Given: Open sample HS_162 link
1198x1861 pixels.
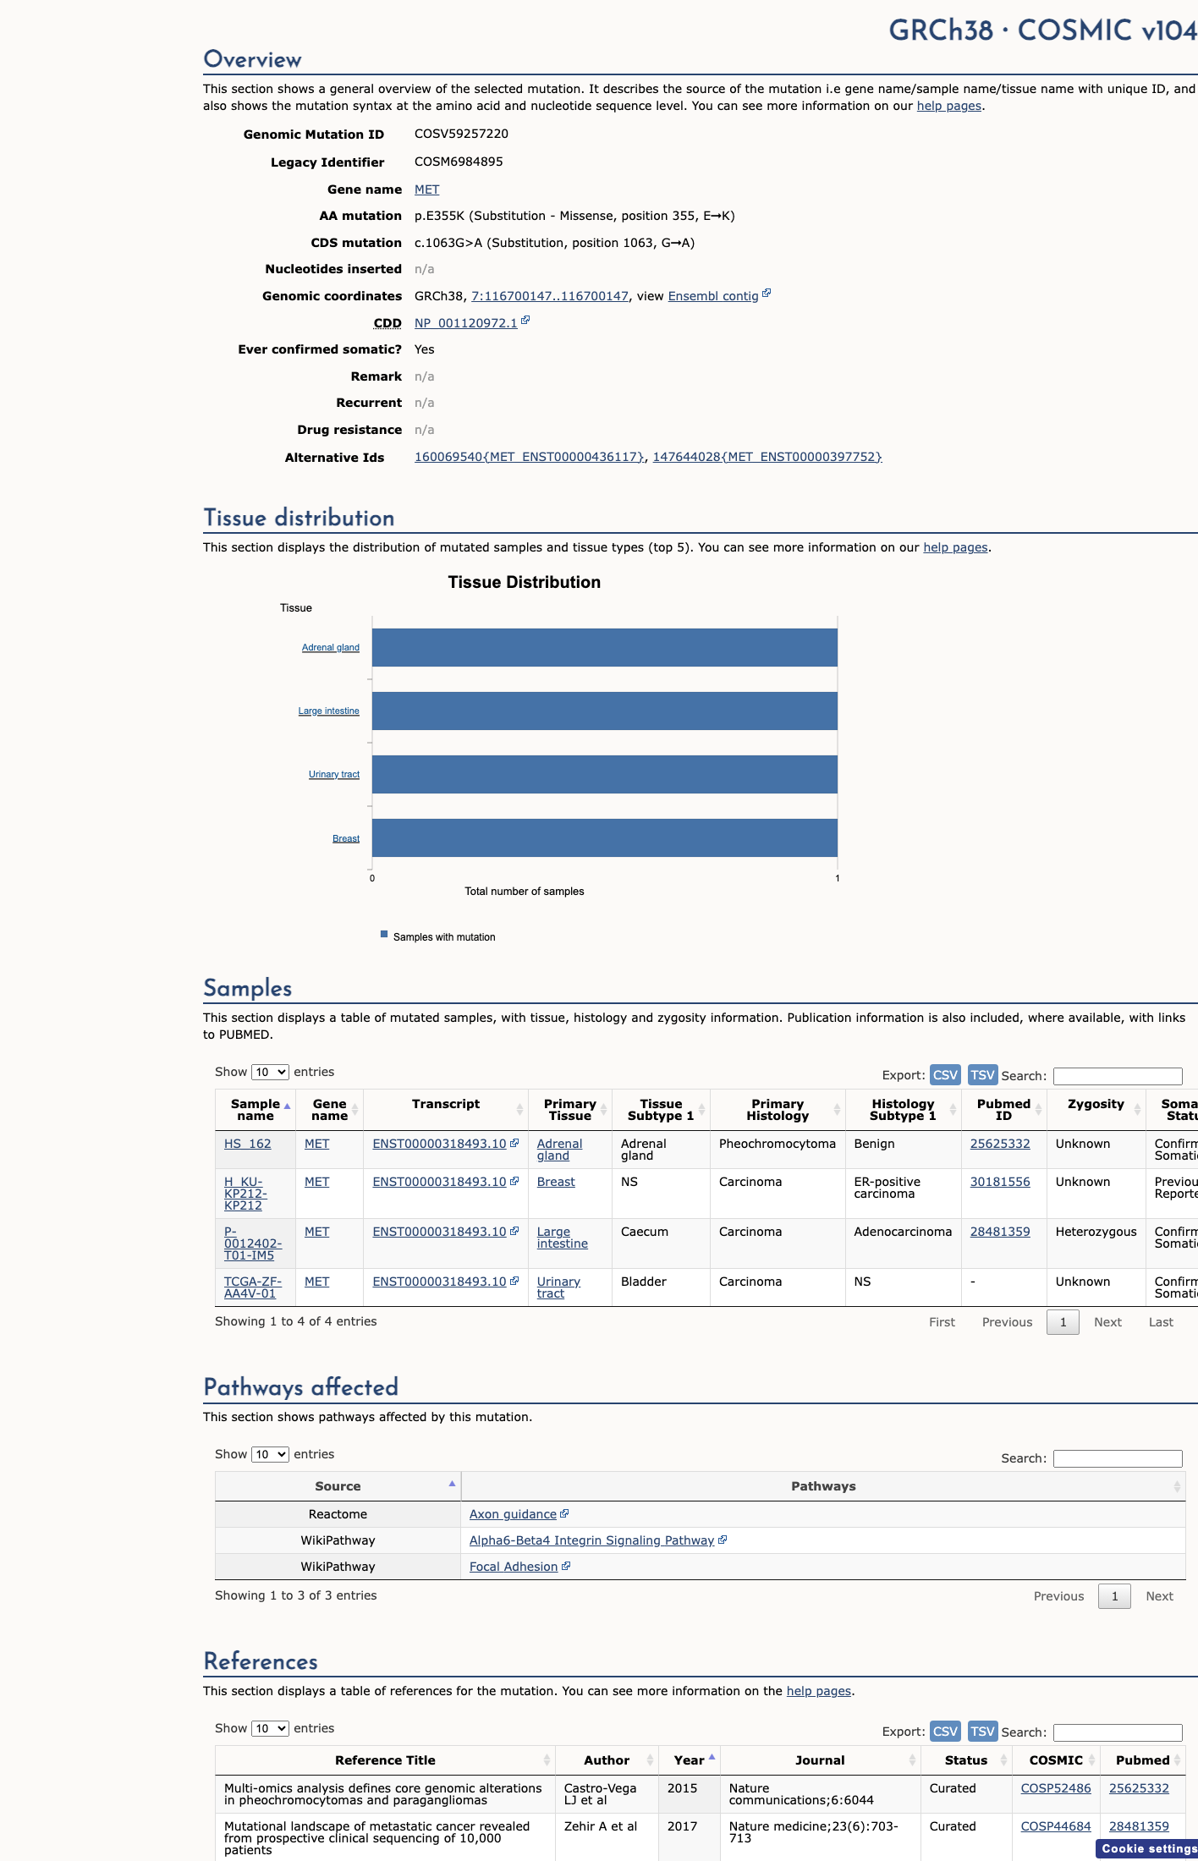Looking at the screenshot, I should tap(248, 1144).
